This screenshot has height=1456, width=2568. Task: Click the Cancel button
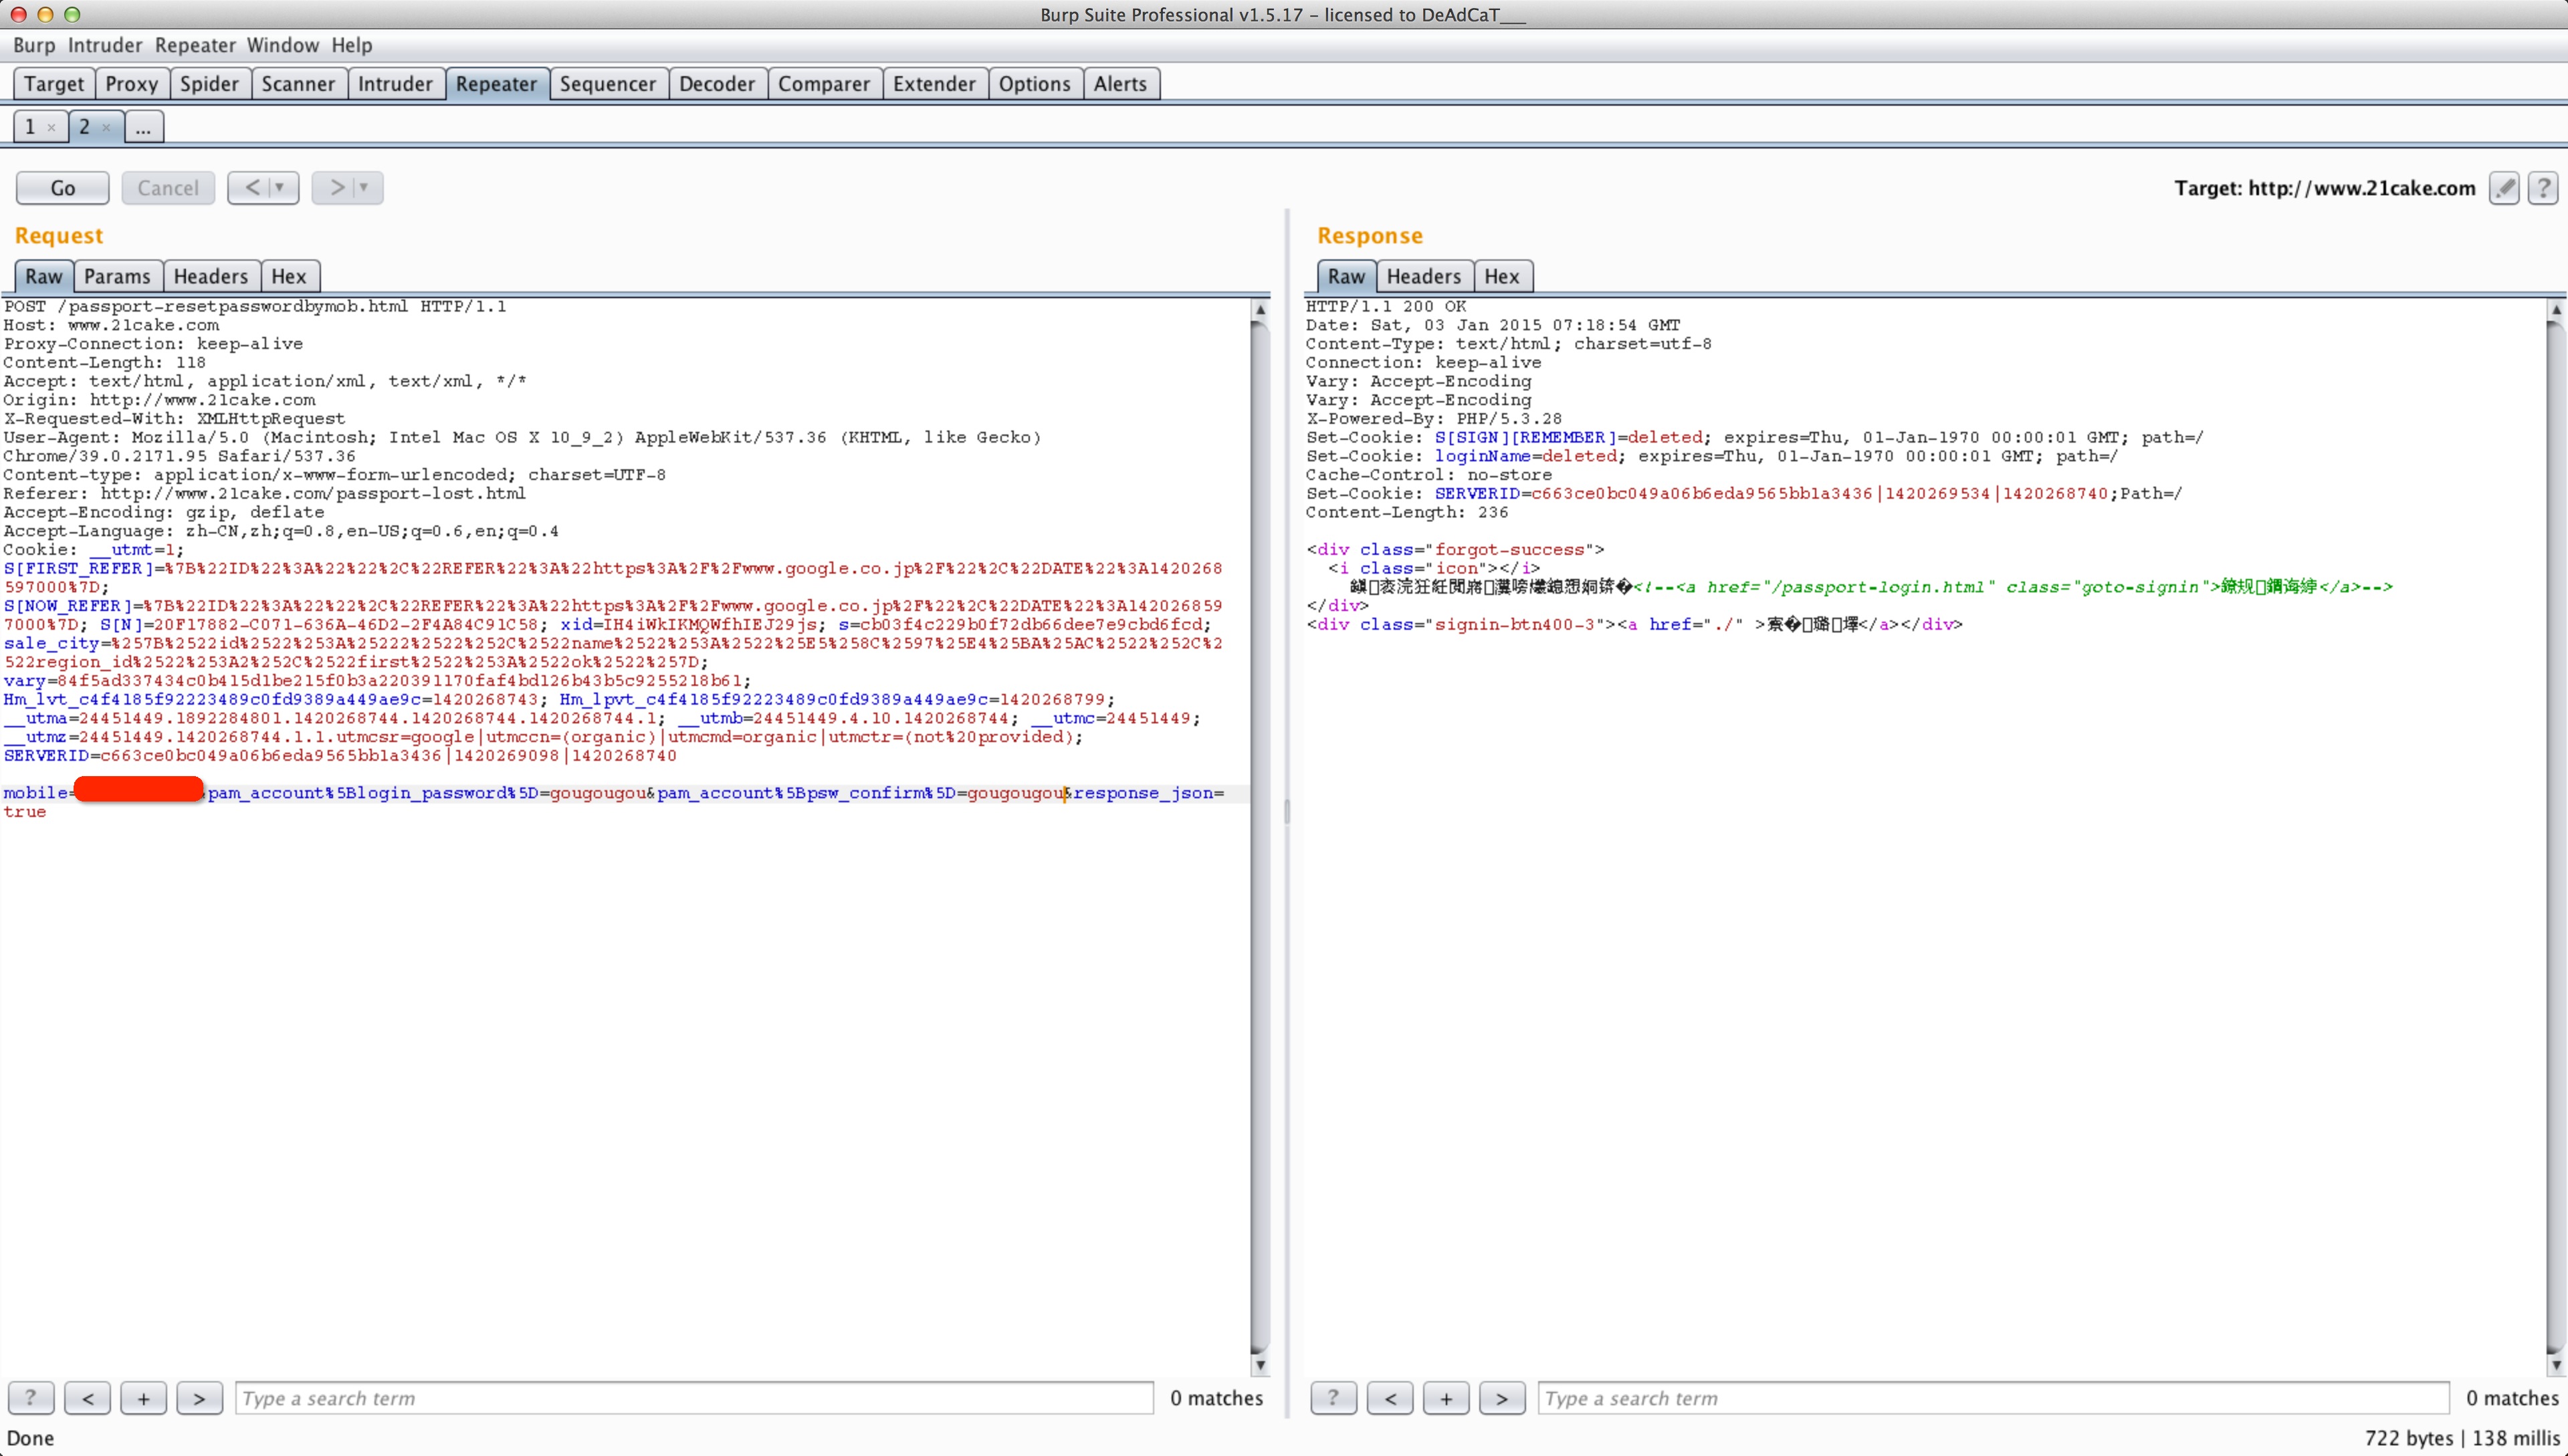tap(168, 188)
